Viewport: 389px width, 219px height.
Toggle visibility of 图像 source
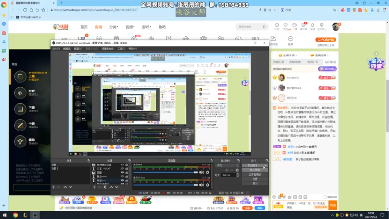point(122,172)
